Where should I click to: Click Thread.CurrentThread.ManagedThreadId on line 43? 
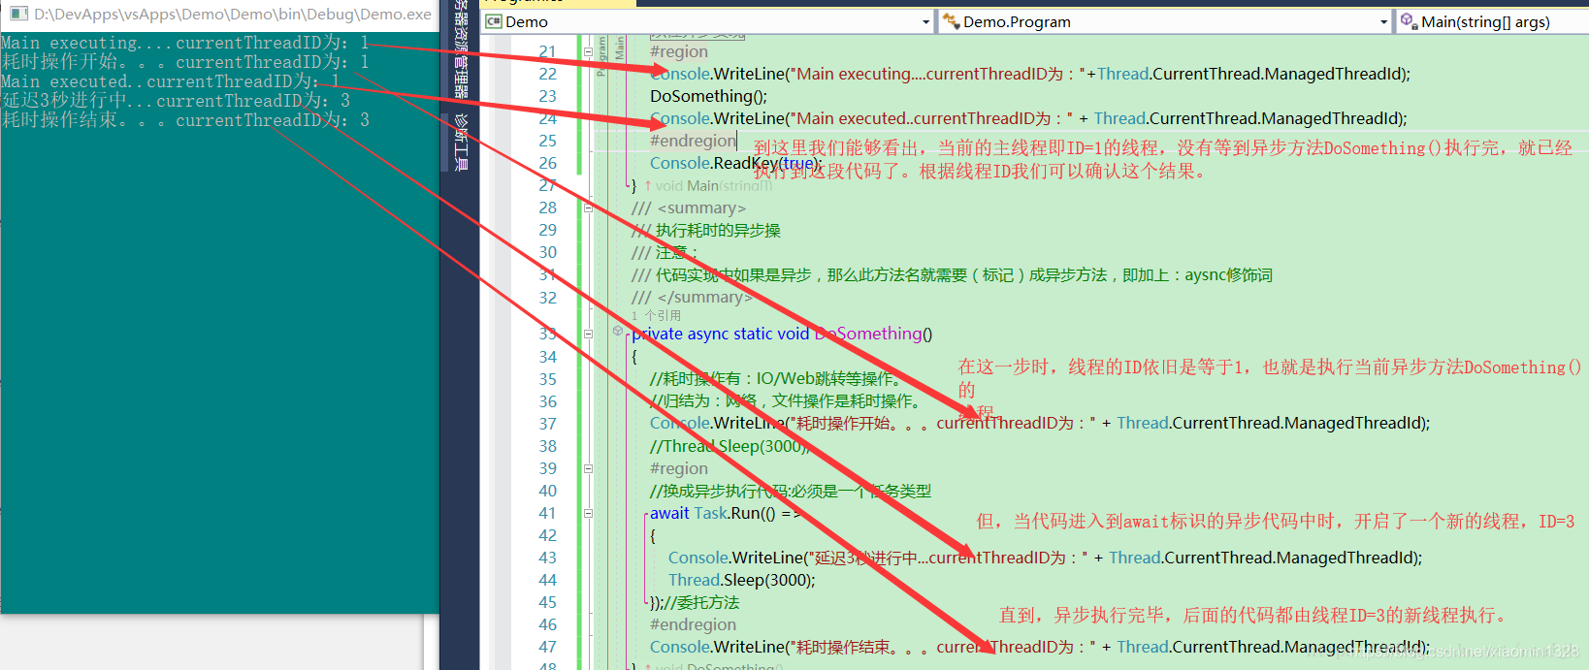click(x=1263, y=558)
